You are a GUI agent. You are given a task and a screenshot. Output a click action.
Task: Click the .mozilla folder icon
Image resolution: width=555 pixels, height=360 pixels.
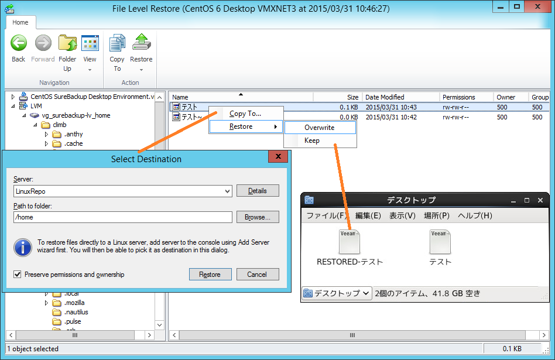57,303
